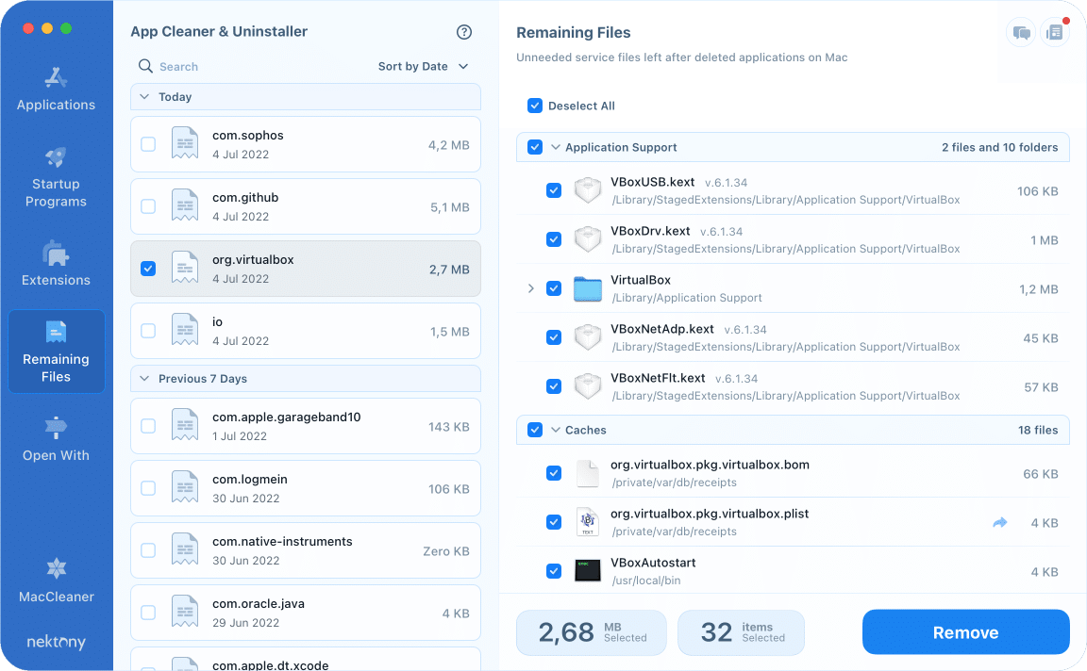Viewport: 1087px width, 671px height.
Task: Click the VBoxAutostart terminal icon
Action: 588,570
